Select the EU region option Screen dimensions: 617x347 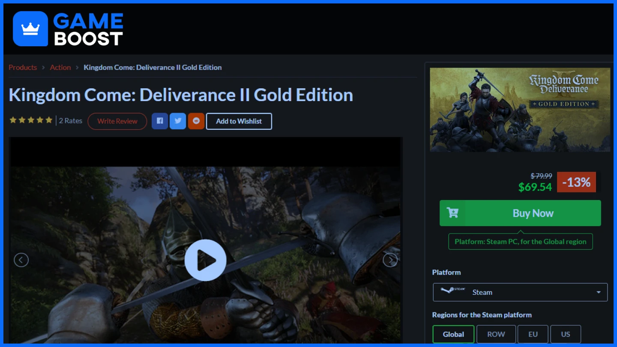(x=533, y=334)
